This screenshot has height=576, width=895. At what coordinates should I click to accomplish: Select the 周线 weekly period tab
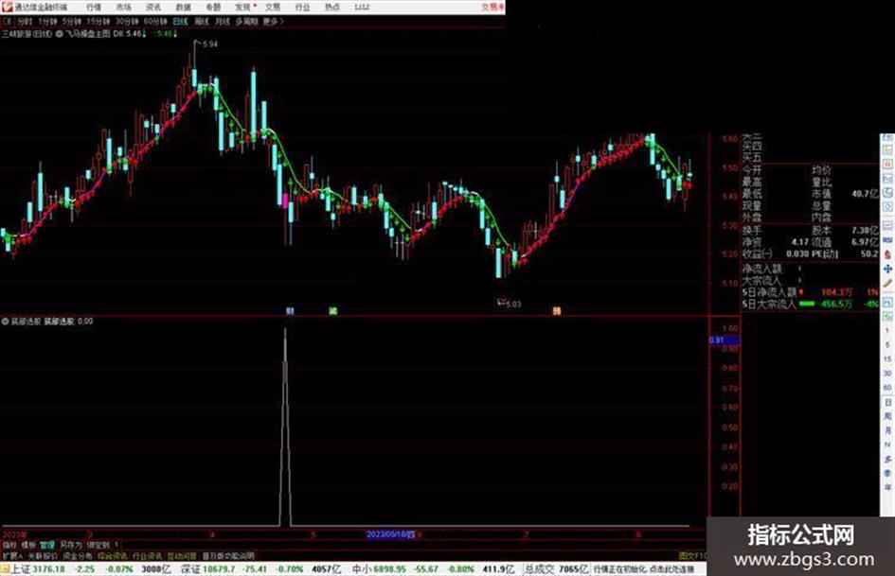pyautogui.click(x=201, y=21)
